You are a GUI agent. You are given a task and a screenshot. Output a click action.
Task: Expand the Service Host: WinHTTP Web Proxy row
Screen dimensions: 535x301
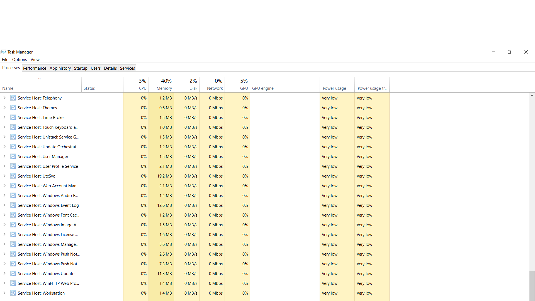click(x=4, y=283)
